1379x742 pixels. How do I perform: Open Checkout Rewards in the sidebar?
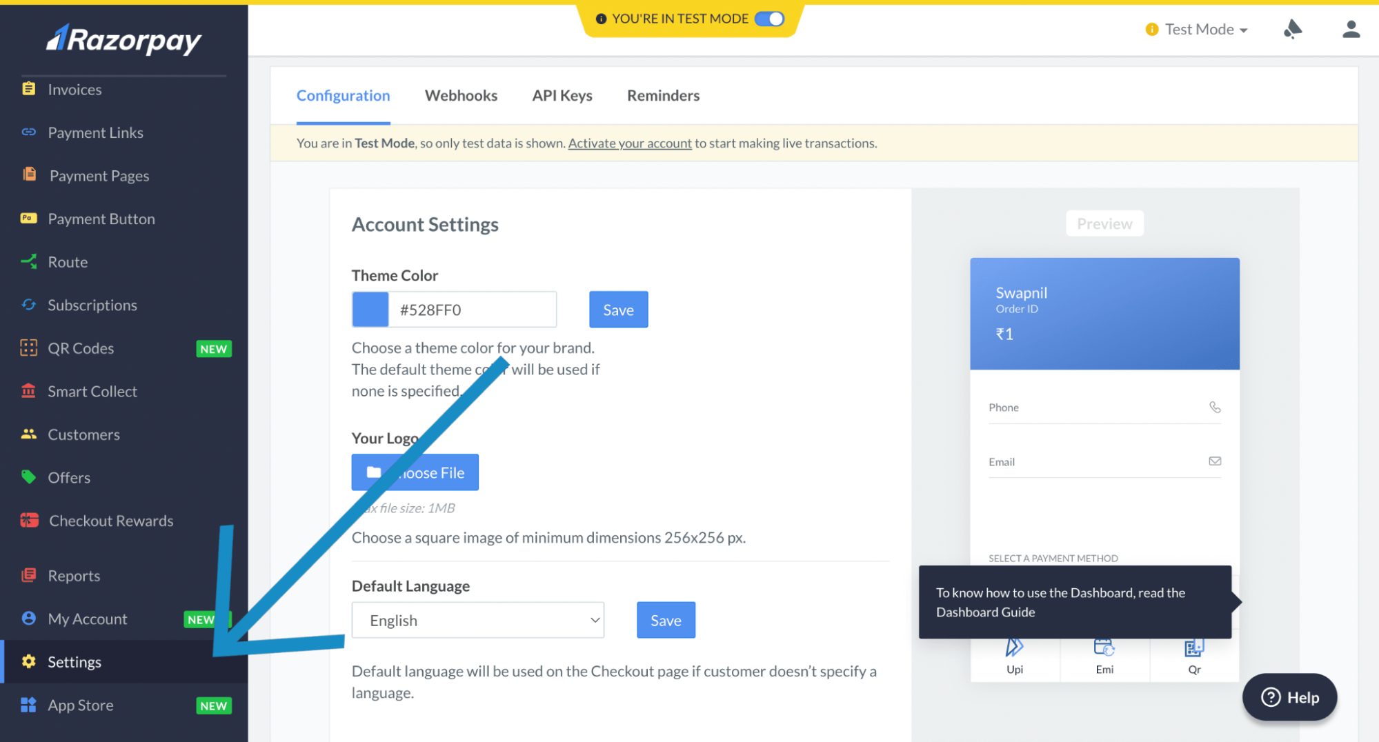click(111, 521)
